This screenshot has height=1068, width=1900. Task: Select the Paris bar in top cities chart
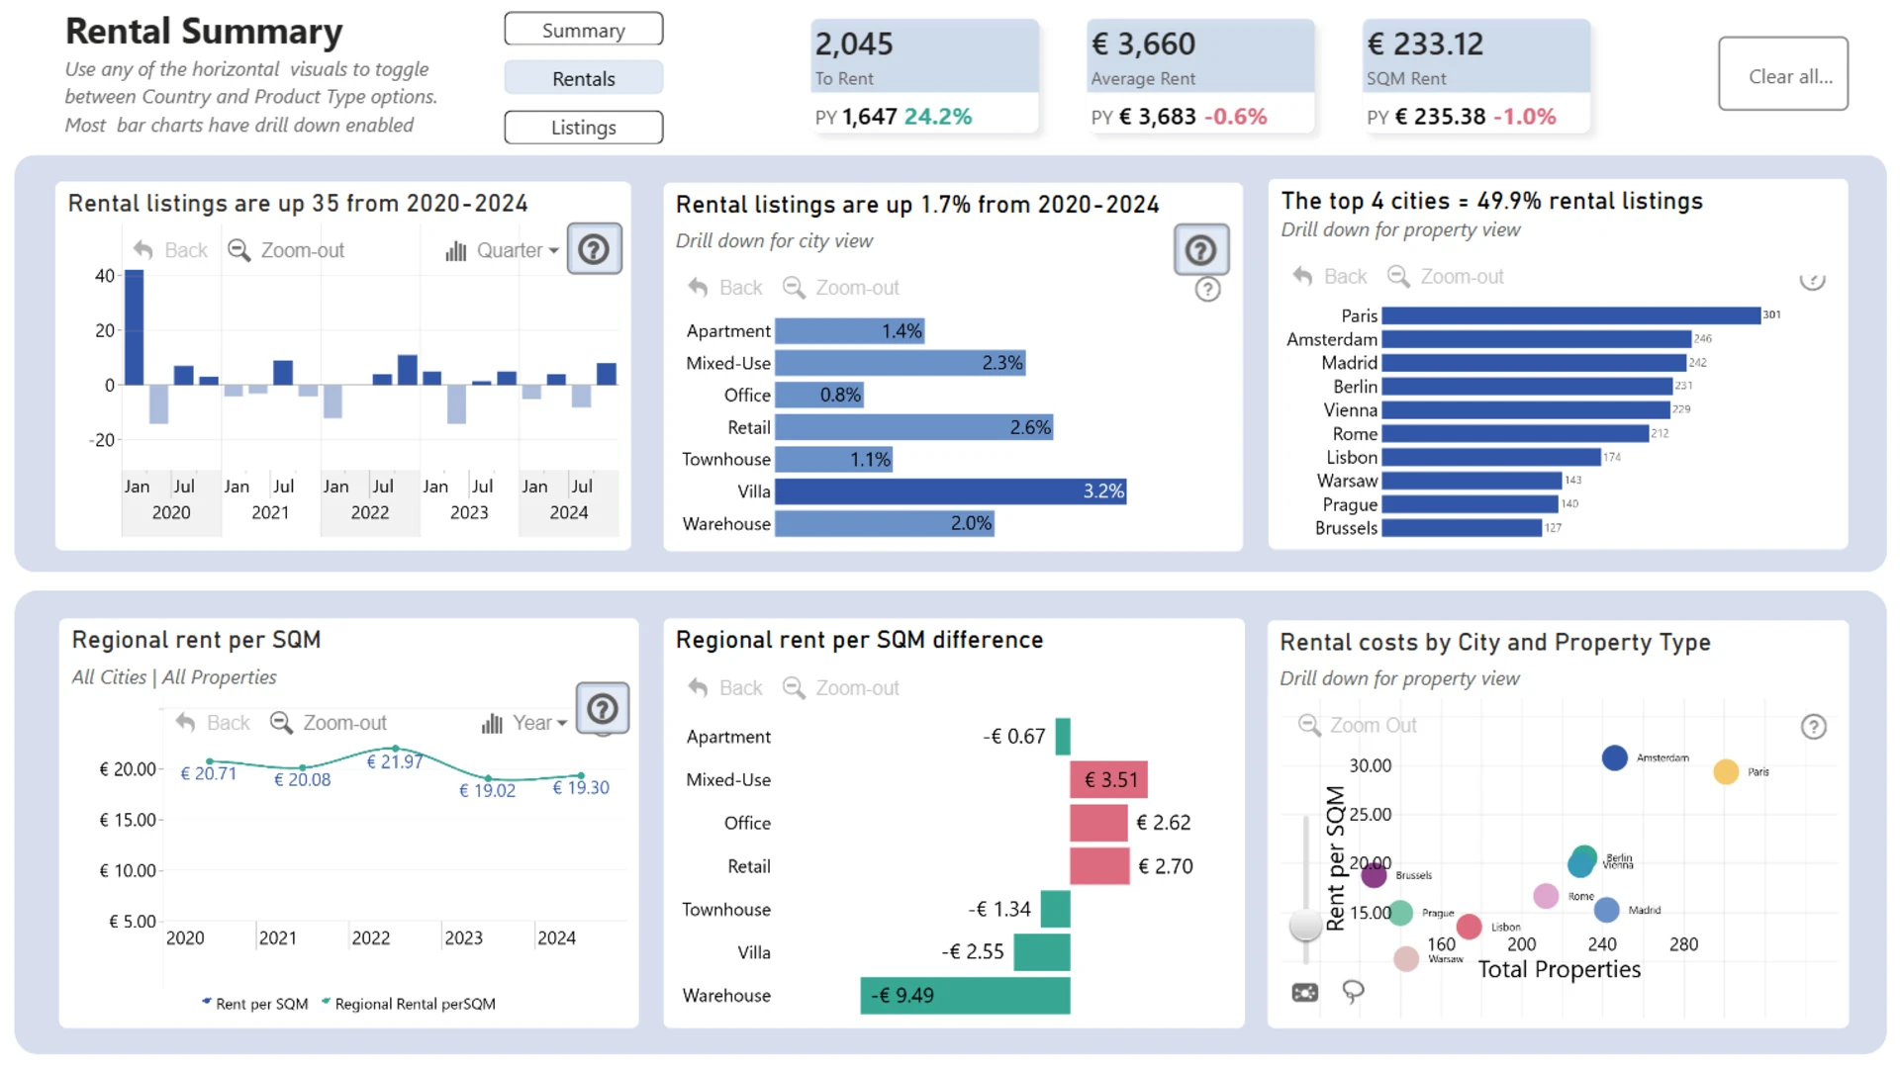(1570, 315)
